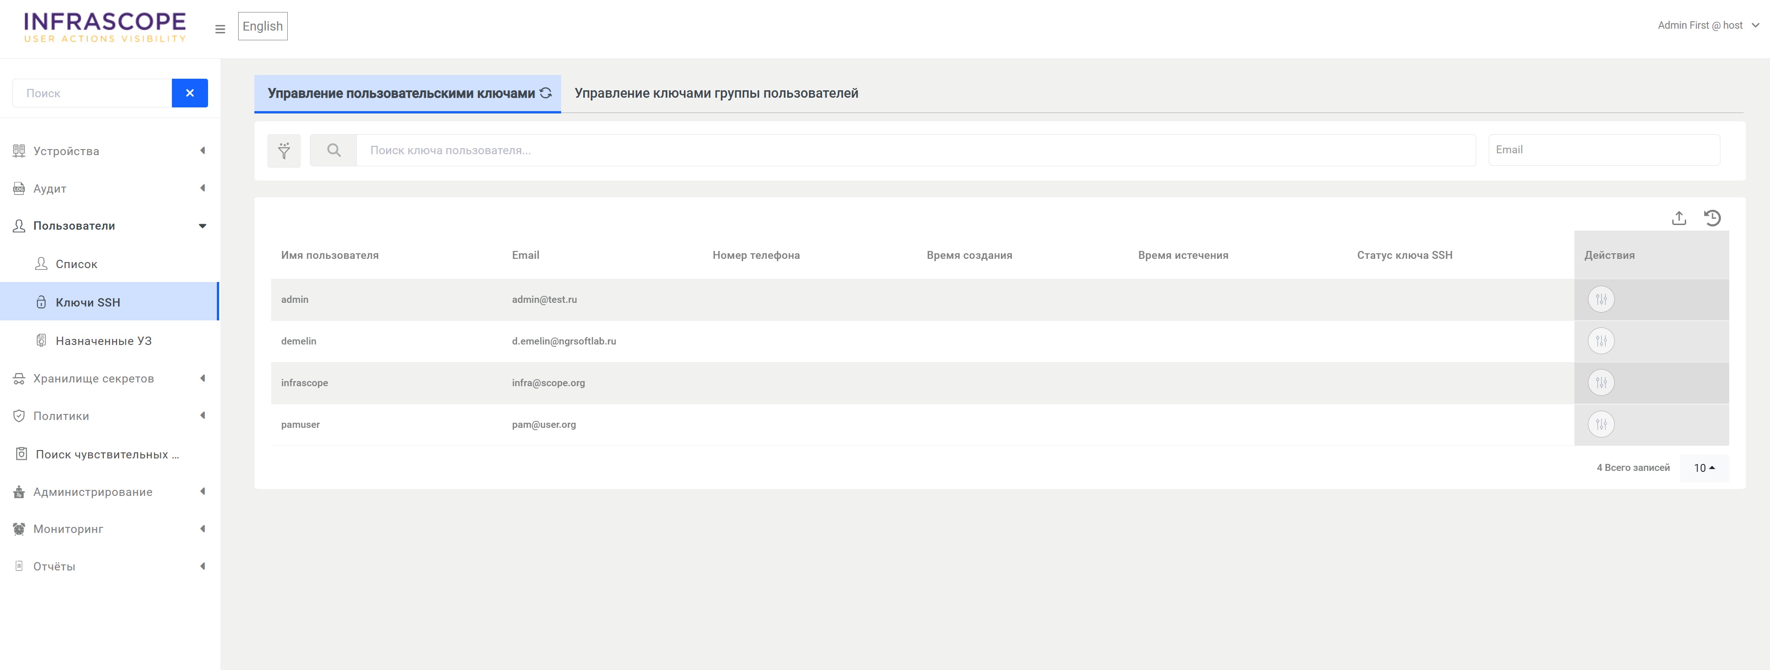The image size is (1770, 670).
Task: Switch to Управление ключами группы пользователей tab
Action: 716,94
